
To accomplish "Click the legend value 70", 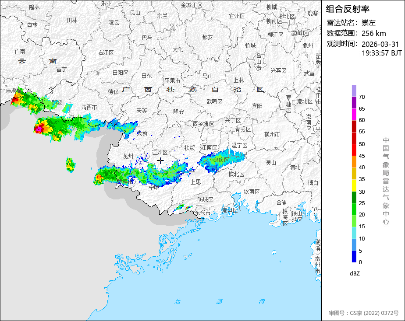I will point(362,97).
